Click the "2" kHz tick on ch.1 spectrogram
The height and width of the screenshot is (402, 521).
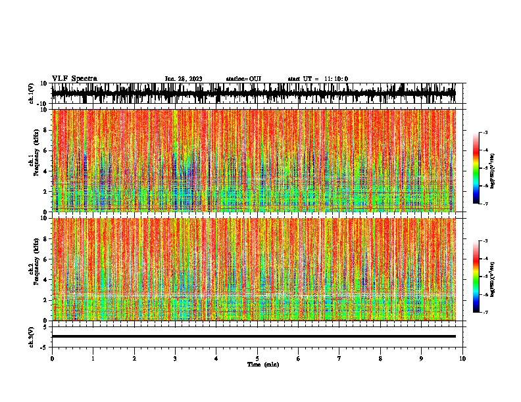point(46,192)
